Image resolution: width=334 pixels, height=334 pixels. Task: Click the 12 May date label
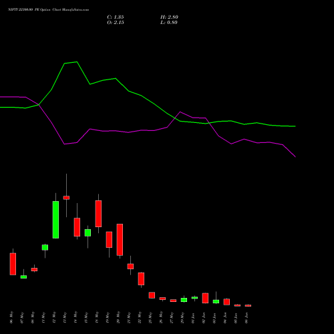[54, 317]
